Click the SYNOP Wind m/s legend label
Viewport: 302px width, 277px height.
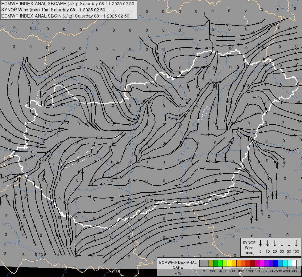[249, 247]
